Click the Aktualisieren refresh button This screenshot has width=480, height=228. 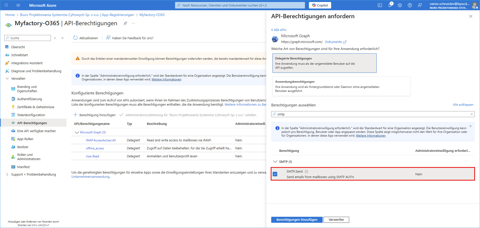pyautogui.click(x=86, y=38)
